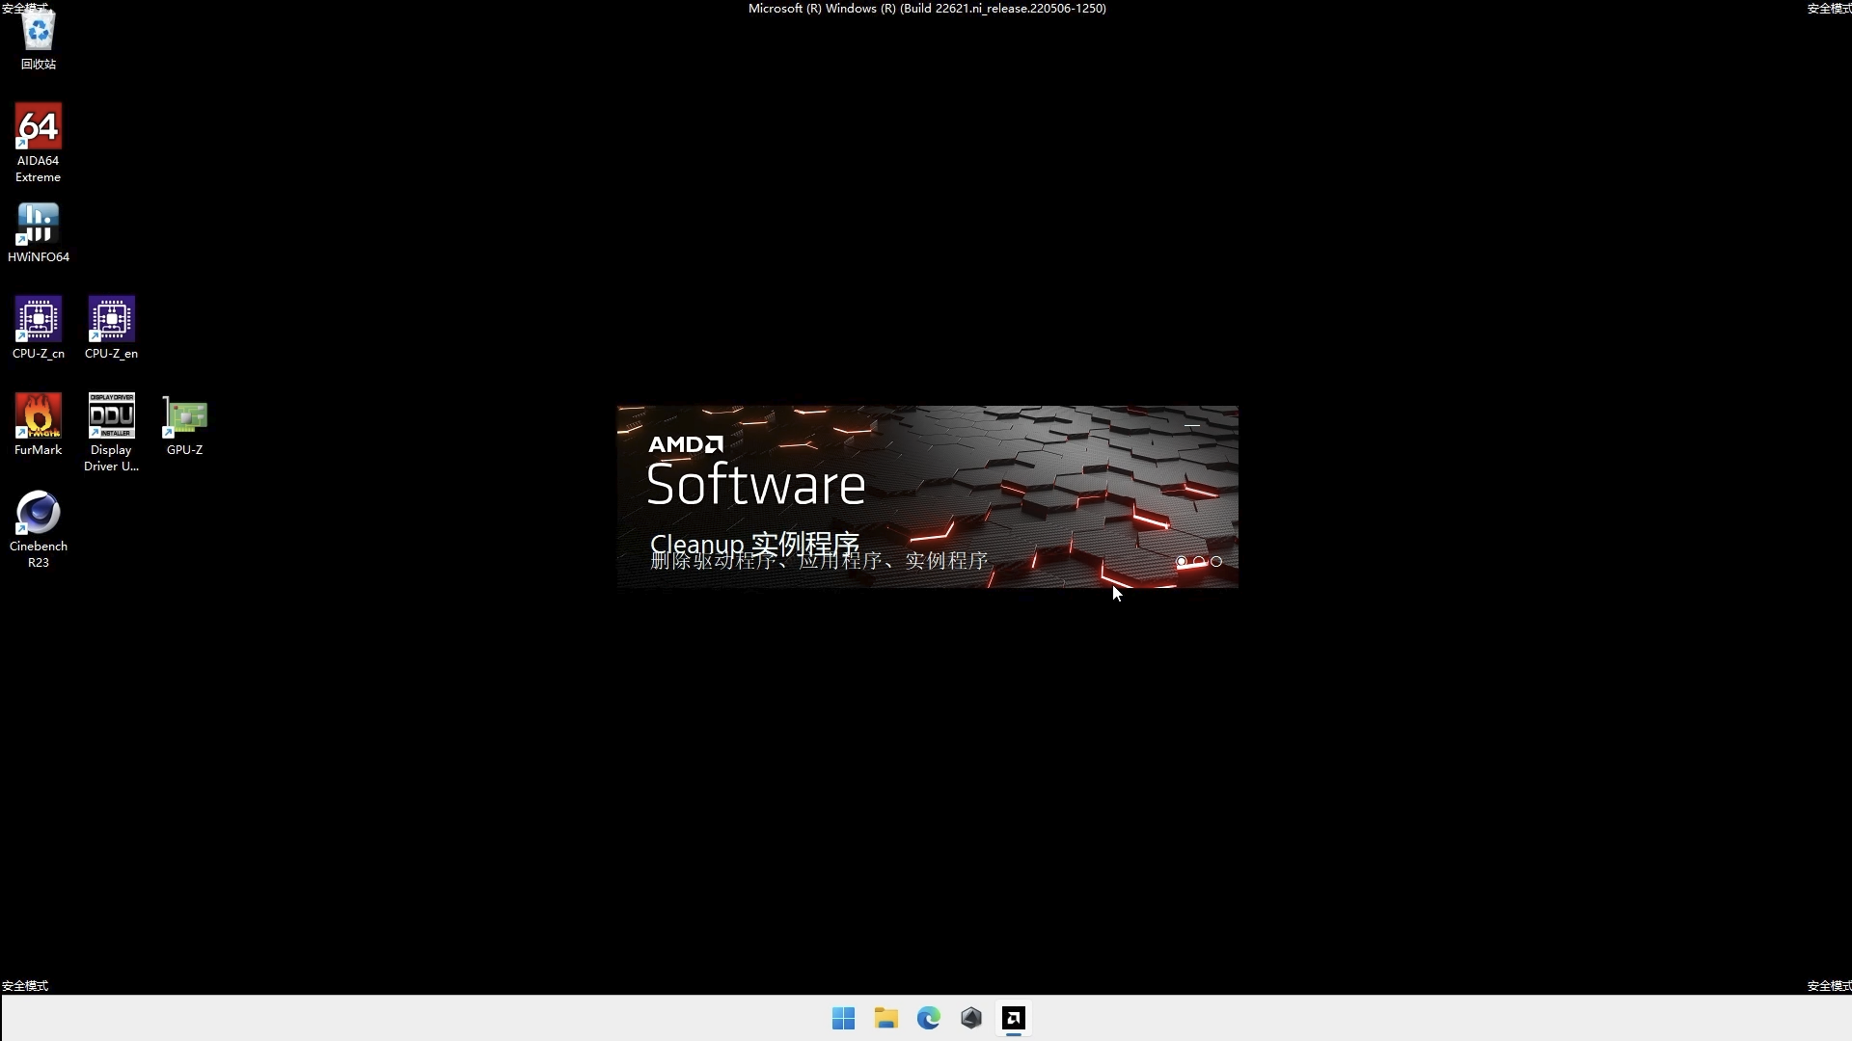Select the AMD Cleanup icon on the taskbar

(x=1013, y=1017)
